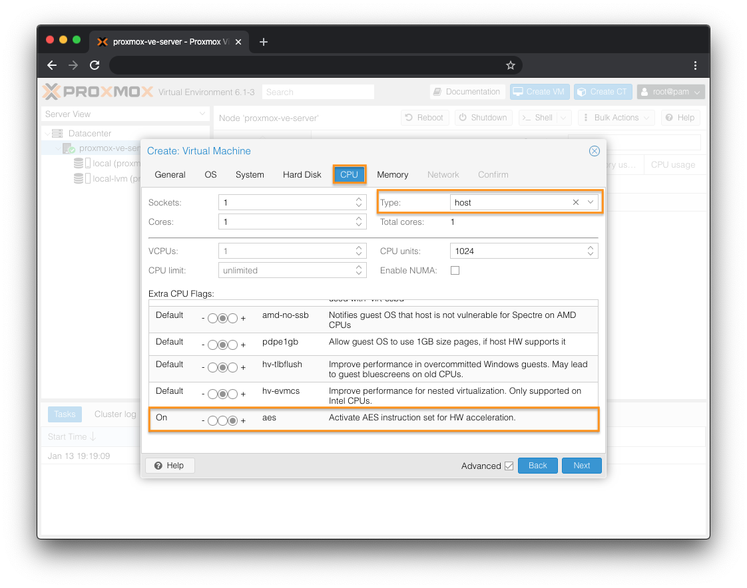Set aes flag to Default

pyautogui.click(x=222, y=421)
